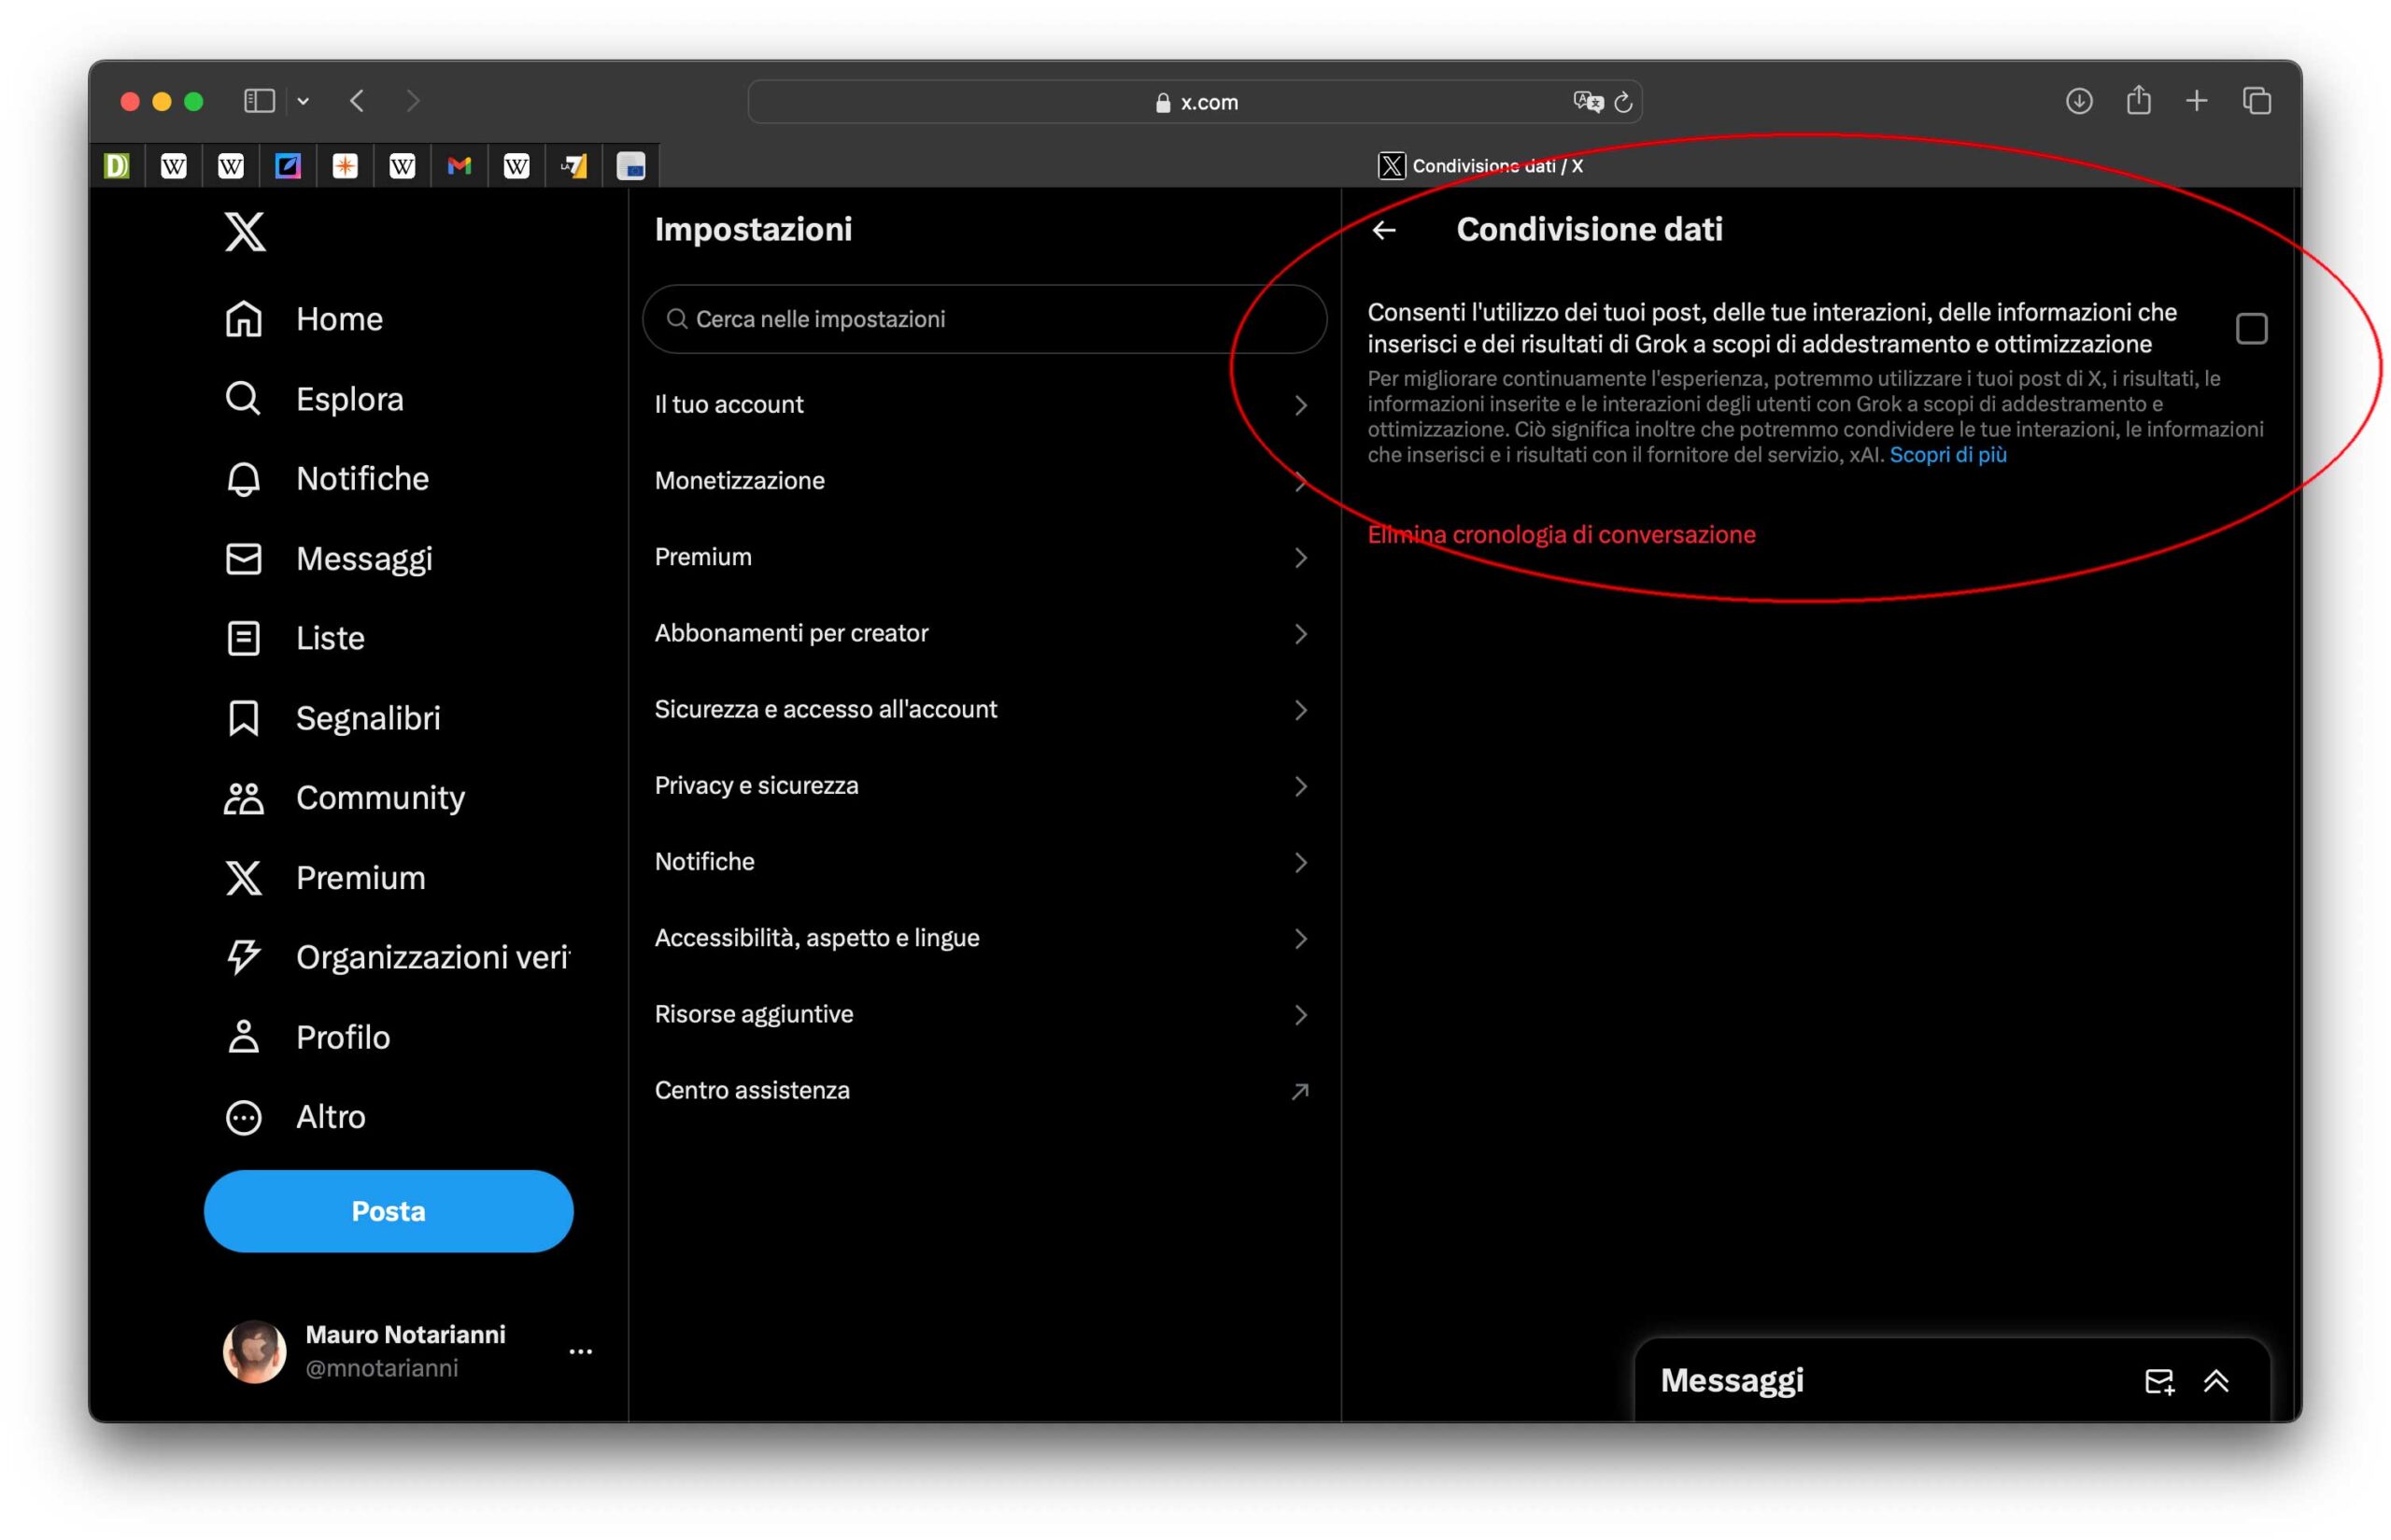The width and height of the screenshot is (2391, 1540).
Task: Click Scopri di più link
Action: tap(1947, 455)
